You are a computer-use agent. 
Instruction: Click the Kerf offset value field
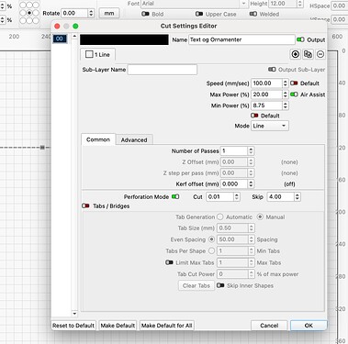(x=234, y=183)
